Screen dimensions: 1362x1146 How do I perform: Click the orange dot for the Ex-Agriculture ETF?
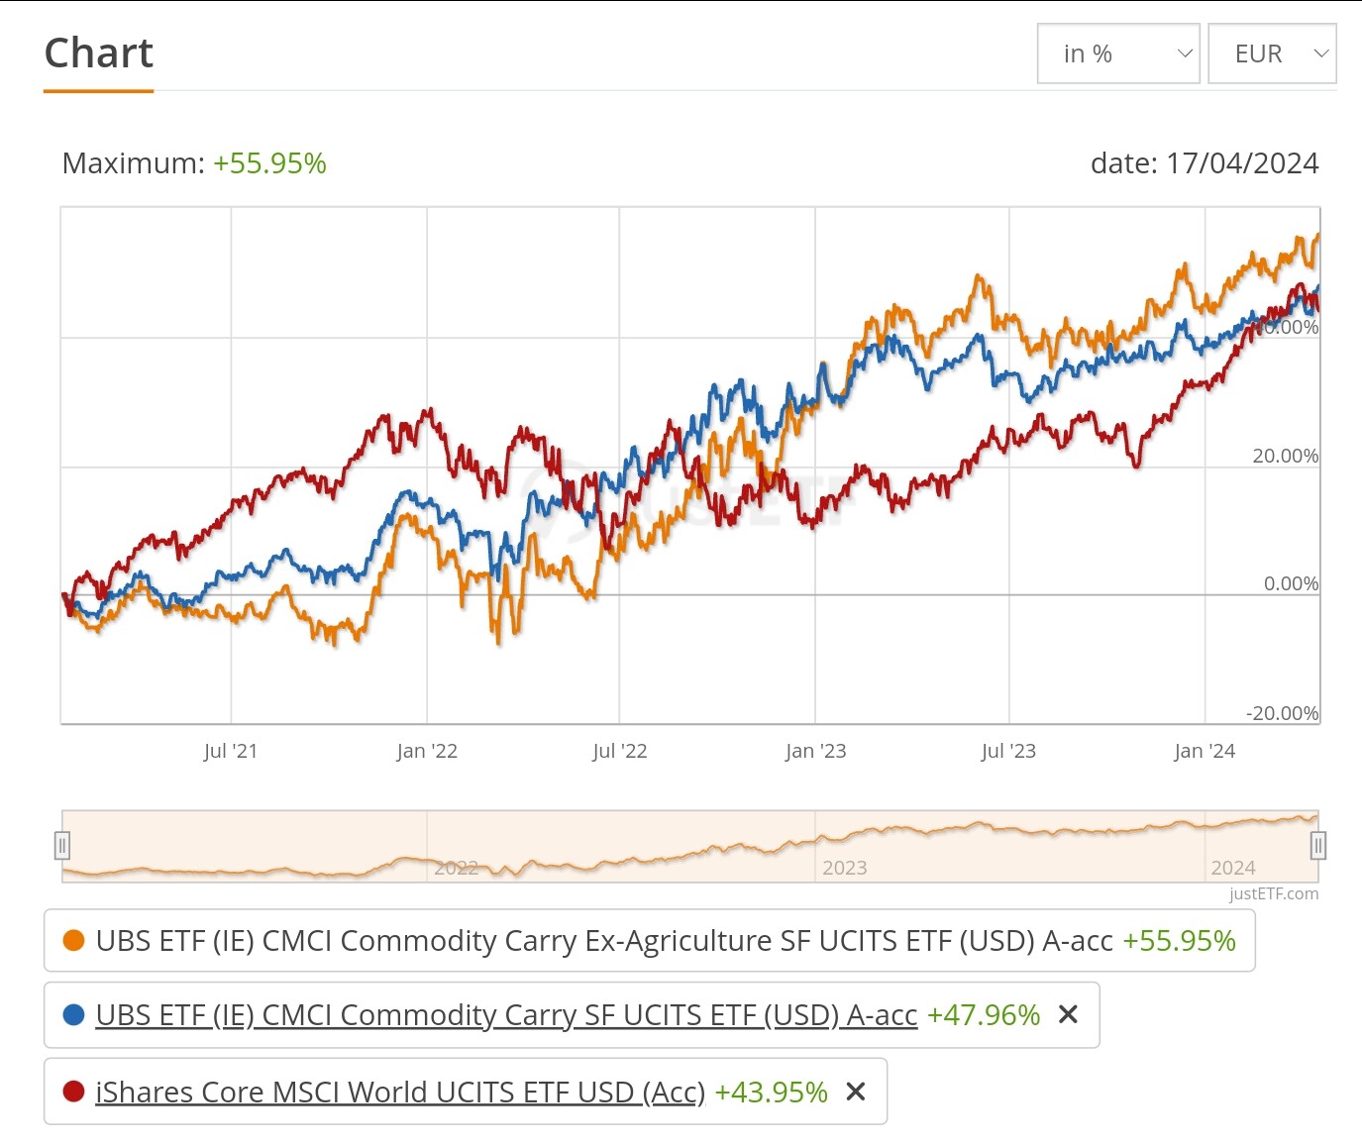(73, 940)
